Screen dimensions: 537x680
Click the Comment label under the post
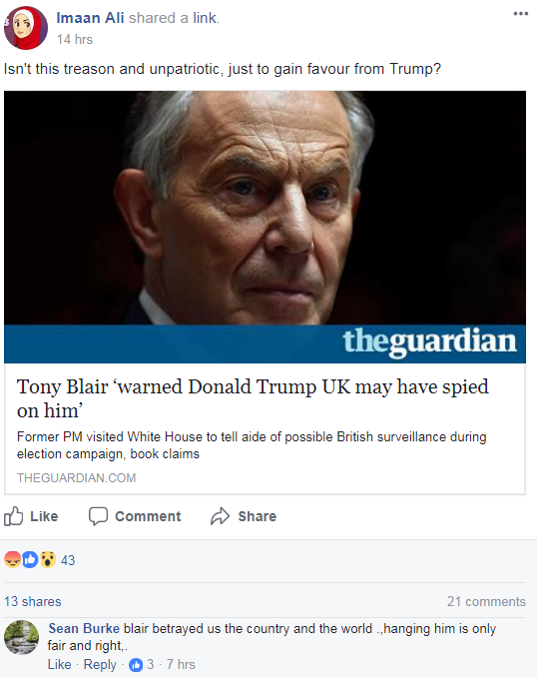click(148, 516)
